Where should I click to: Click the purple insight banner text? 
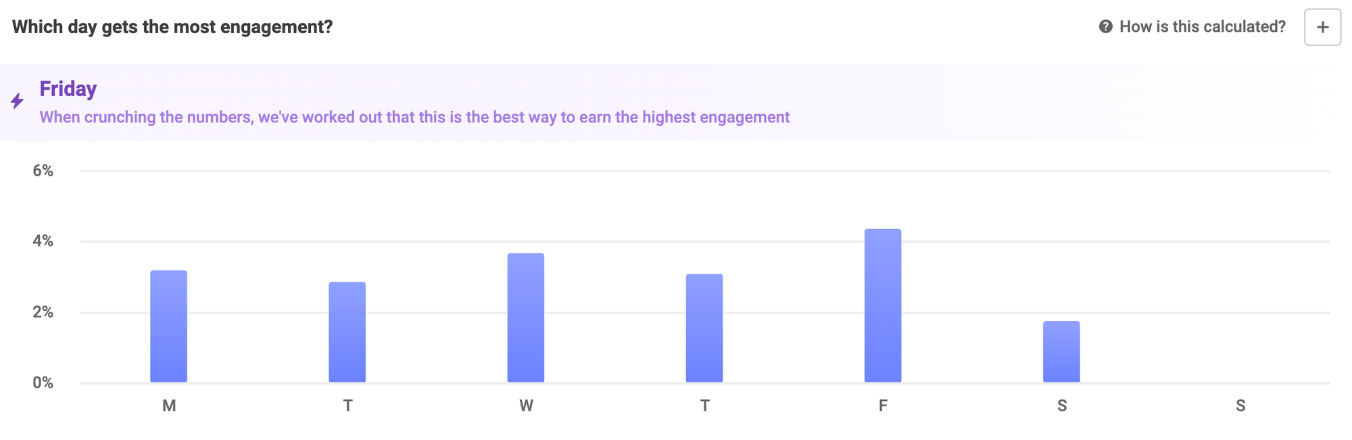[414, 117]
